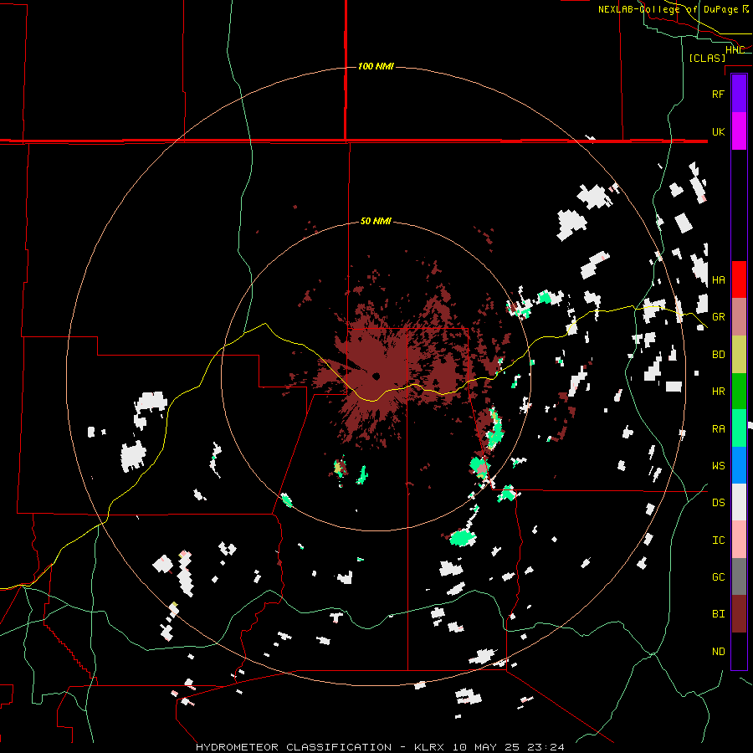Image resolution: width=753 pixels, height=753 pixels.
Task: Click the ND legend label
Action: pyautogui.click(x=718, y=651)
